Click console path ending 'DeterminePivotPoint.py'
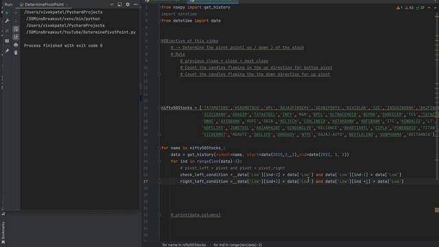 tap(81, 32)
